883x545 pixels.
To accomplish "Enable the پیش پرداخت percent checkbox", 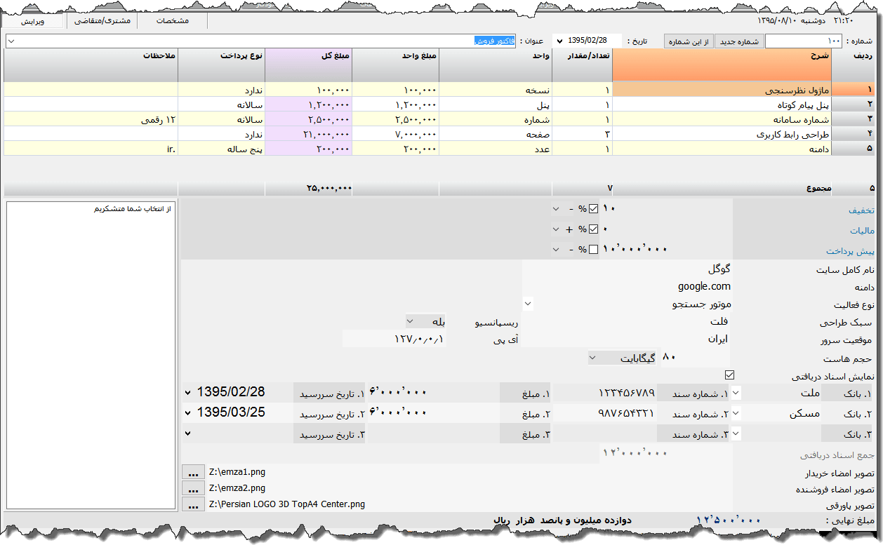I will 594,250.
